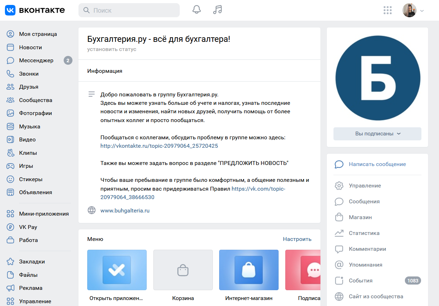Open the Подписаться menu card with chat bubble

pyautogui.click(x=303, y=275)
